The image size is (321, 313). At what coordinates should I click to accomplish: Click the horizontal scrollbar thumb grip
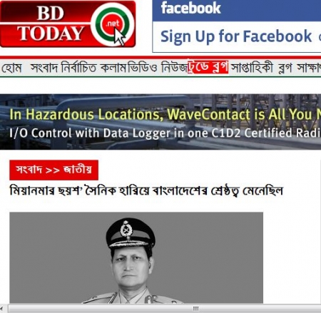pos(195,309)
